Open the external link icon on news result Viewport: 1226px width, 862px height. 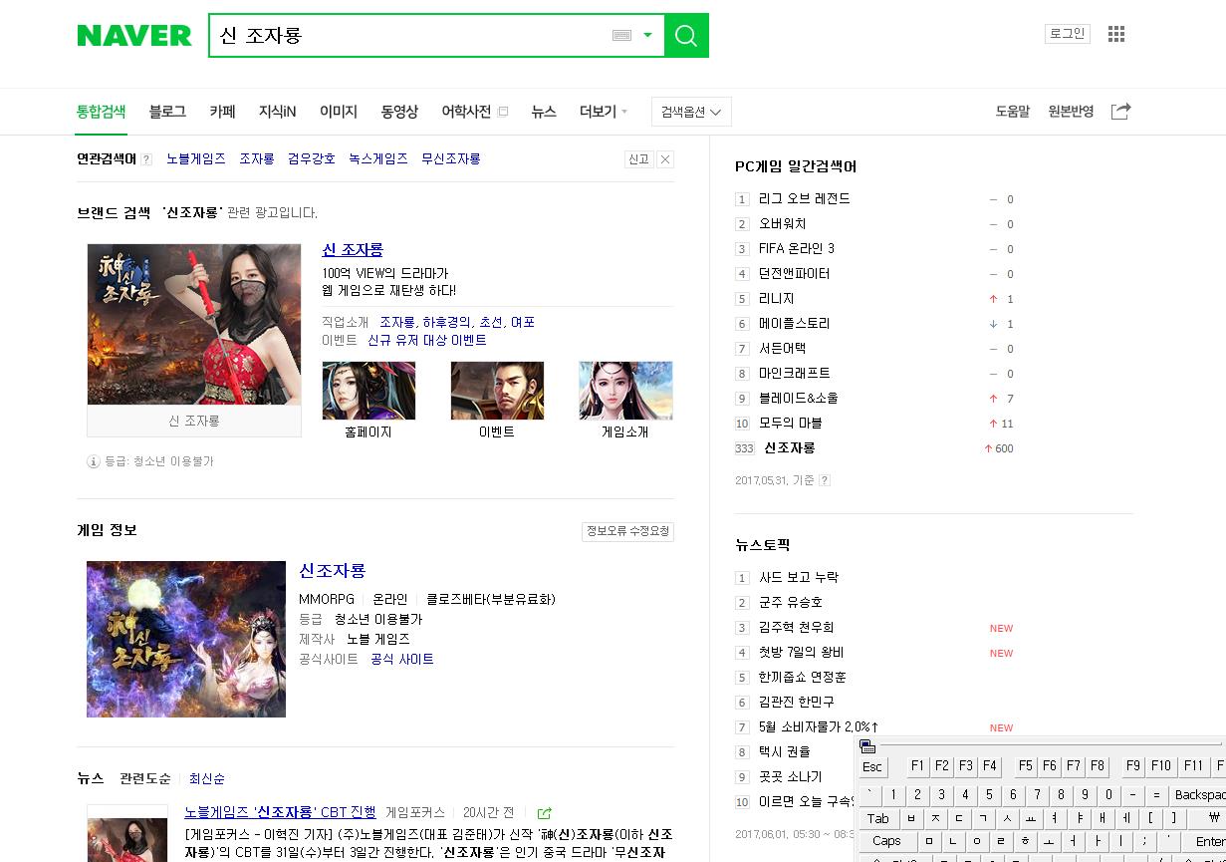pos(544,813)
